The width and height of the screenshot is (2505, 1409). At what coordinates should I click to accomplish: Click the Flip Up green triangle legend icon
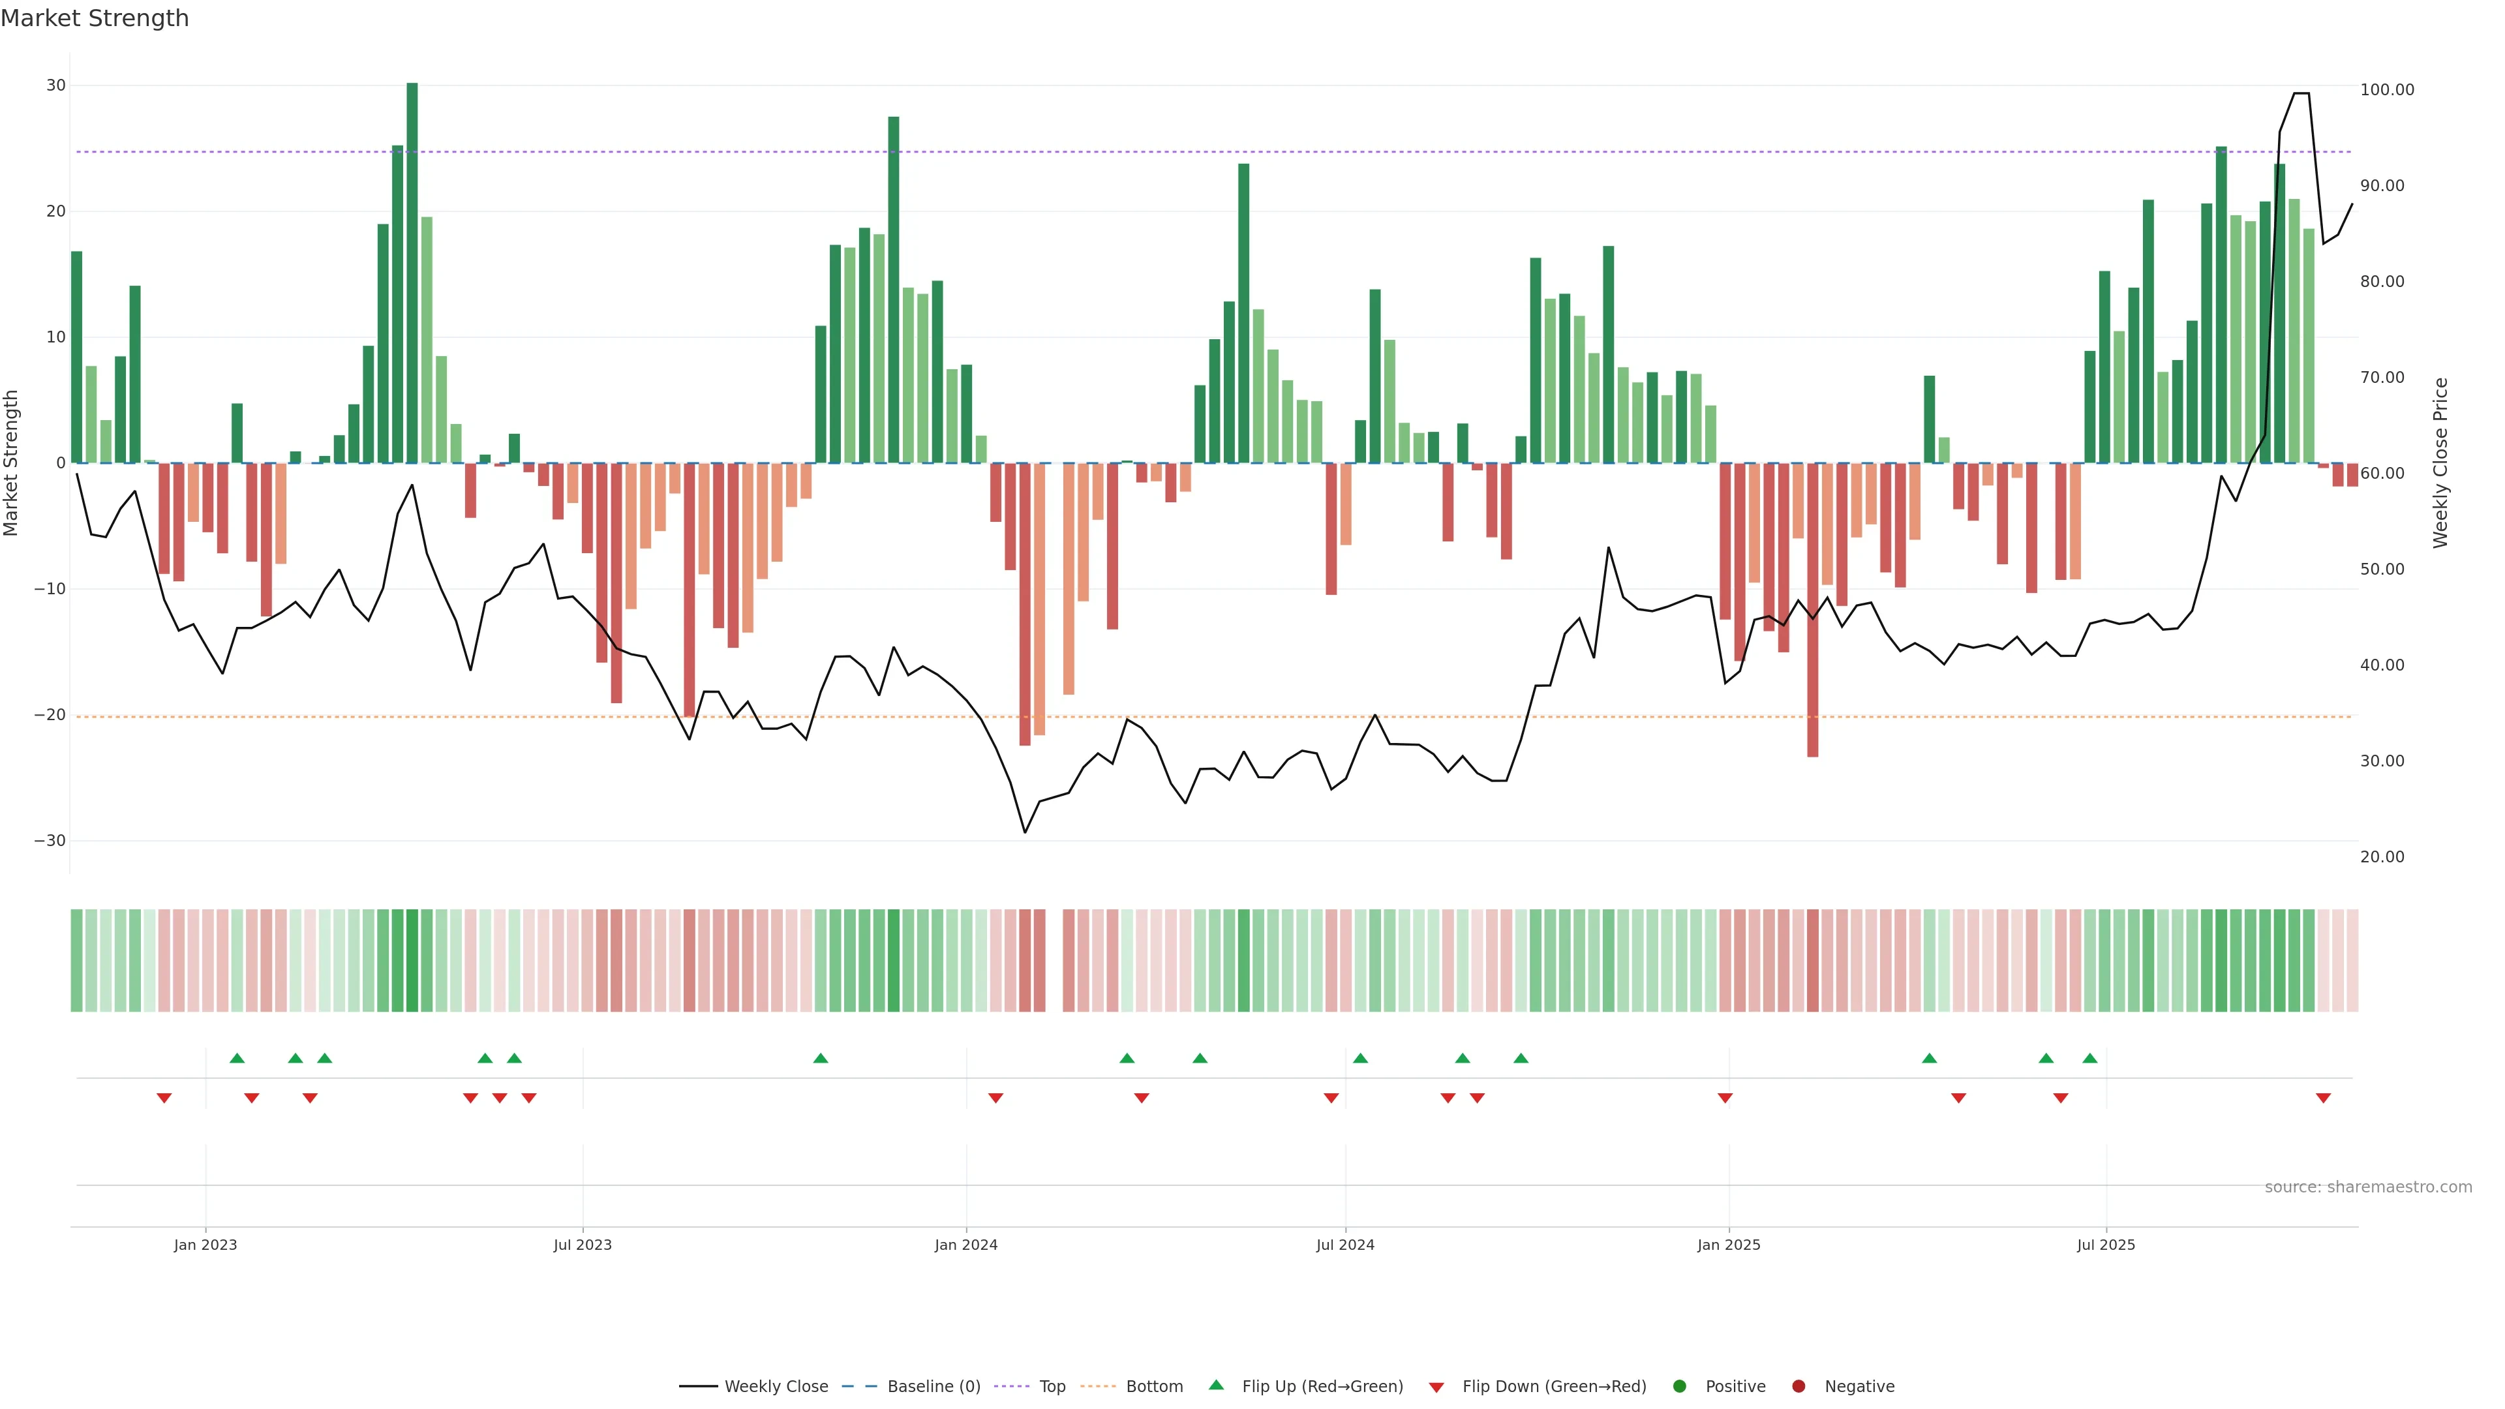click(1215, 1385)
